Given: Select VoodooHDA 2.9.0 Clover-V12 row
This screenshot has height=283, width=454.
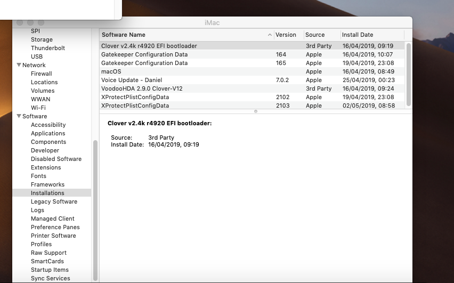Looking at the screenshot, I should click(x=252, y=88).
